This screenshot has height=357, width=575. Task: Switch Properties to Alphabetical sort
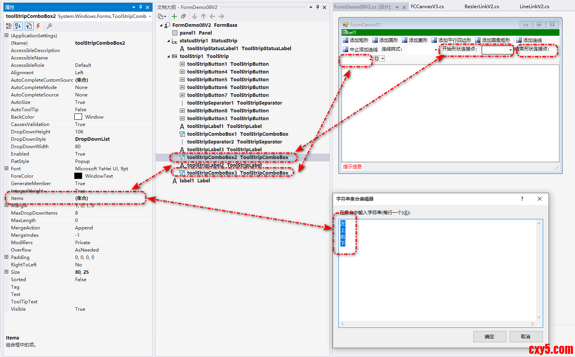pos(18,26)
